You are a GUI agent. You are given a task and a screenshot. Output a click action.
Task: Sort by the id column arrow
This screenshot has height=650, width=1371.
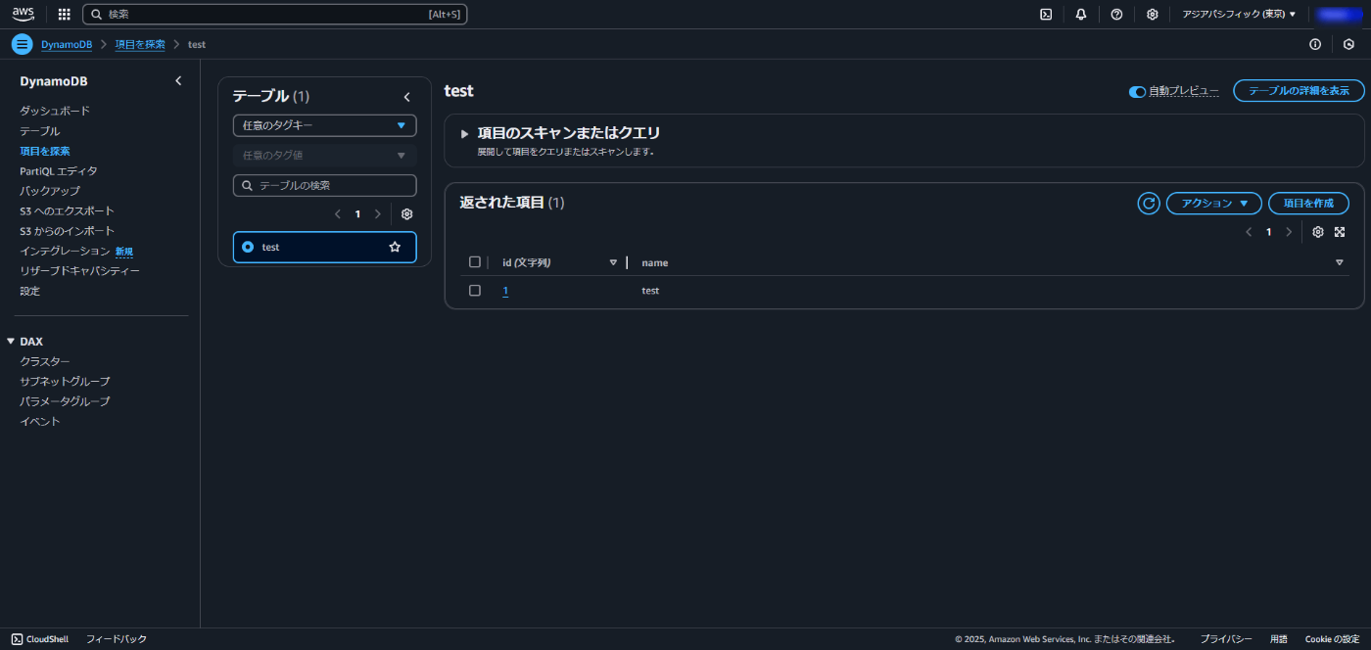click(613, 262)
